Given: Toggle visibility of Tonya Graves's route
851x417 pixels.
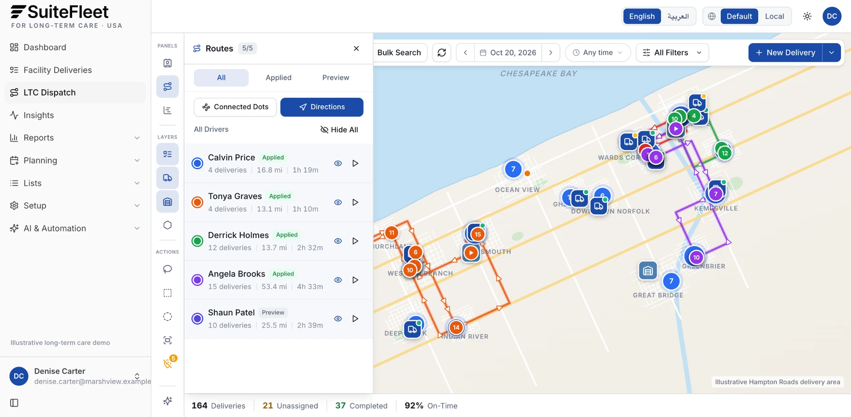Looking at the screenshot, I should pyautogui.click(x=338, y=202).
